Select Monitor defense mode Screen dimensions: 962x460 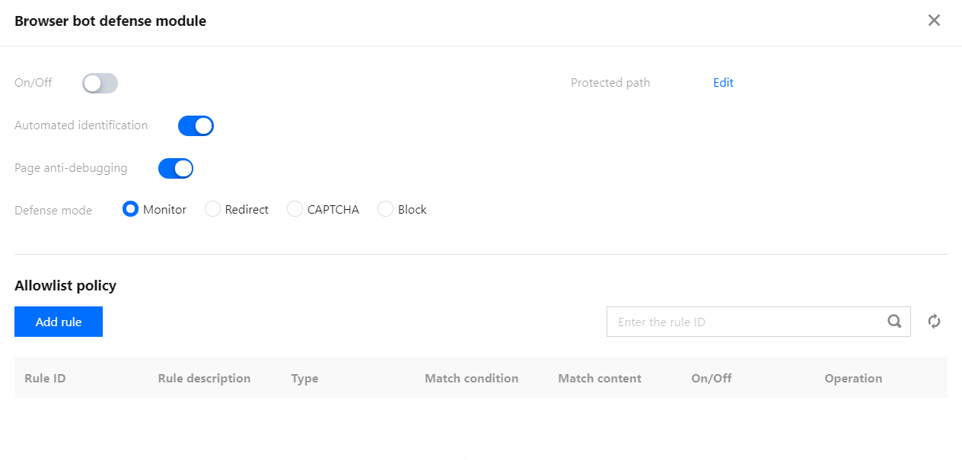point(130,209)
